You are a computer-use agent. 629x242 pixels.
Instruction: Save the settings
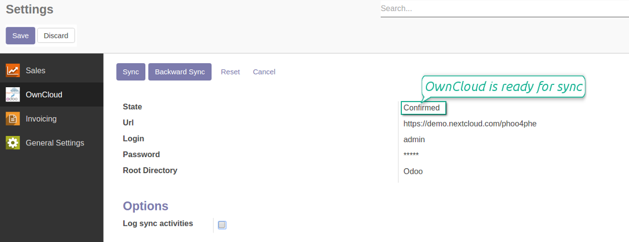click(x=21, y=36)
